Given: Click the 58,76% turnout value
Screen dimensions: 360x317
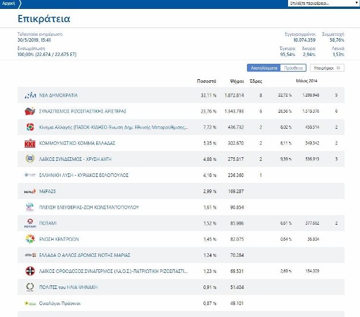Looking at the screenshot, I should click(x=337, y=40).
